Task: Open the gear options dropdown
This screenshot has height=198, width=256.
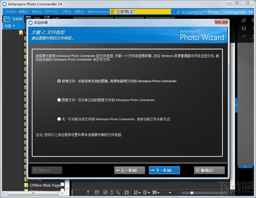Action: pos(146,193)
